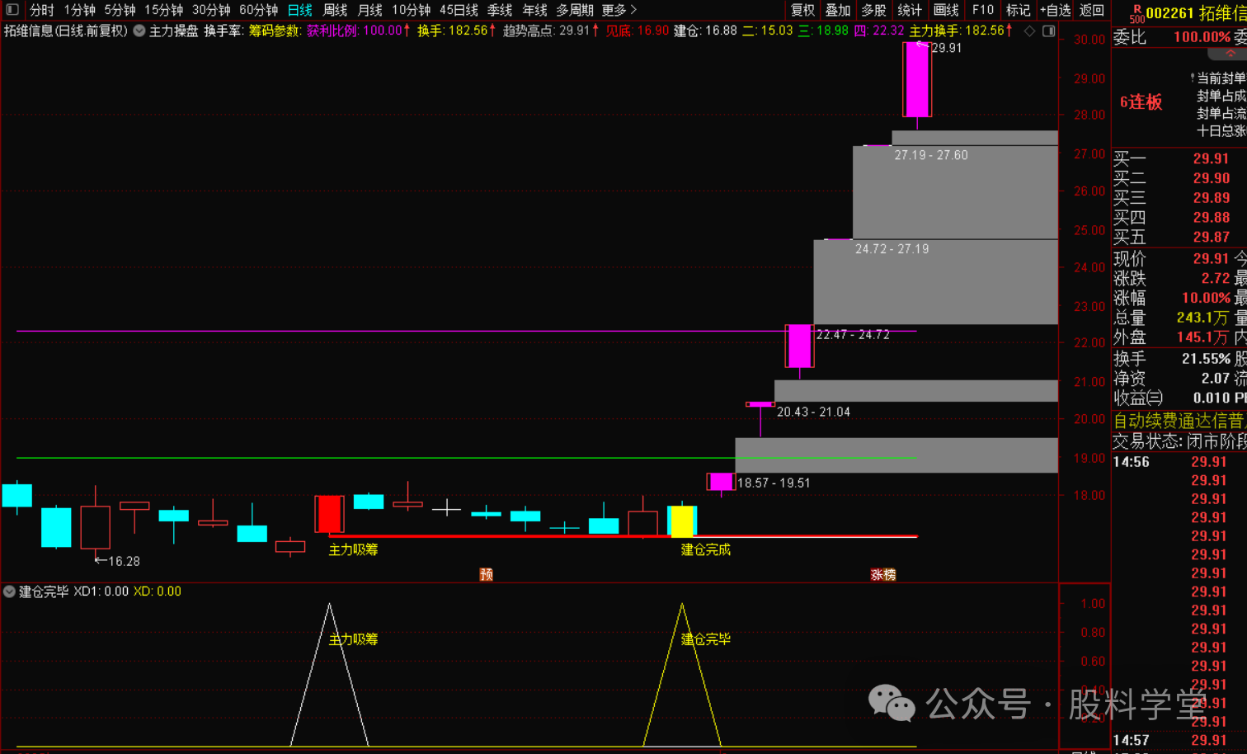Click the 涨榜 event marker
Image resolution: width=1247 pixels, height=754 pixels.
click(x=882, y=574)
